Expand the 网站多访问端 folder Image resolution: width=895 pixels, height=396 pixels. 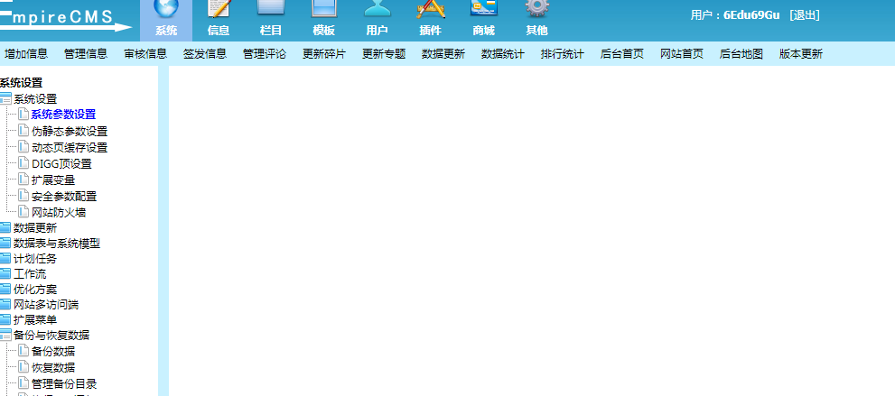click(5, 305)
